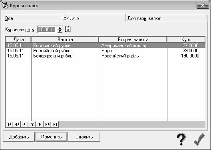211x150 pixels.
Task: Focus the Курсы на дату field
Action: pyautogui.click(x=47, y=30)
